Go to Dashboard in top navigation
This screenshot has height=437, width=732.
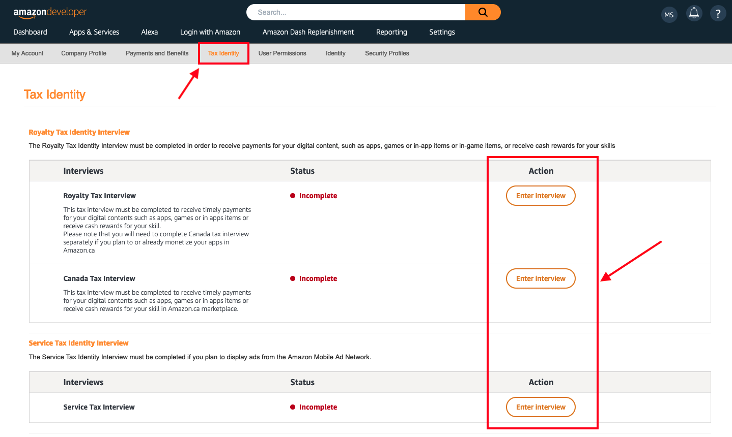(31, 32)
